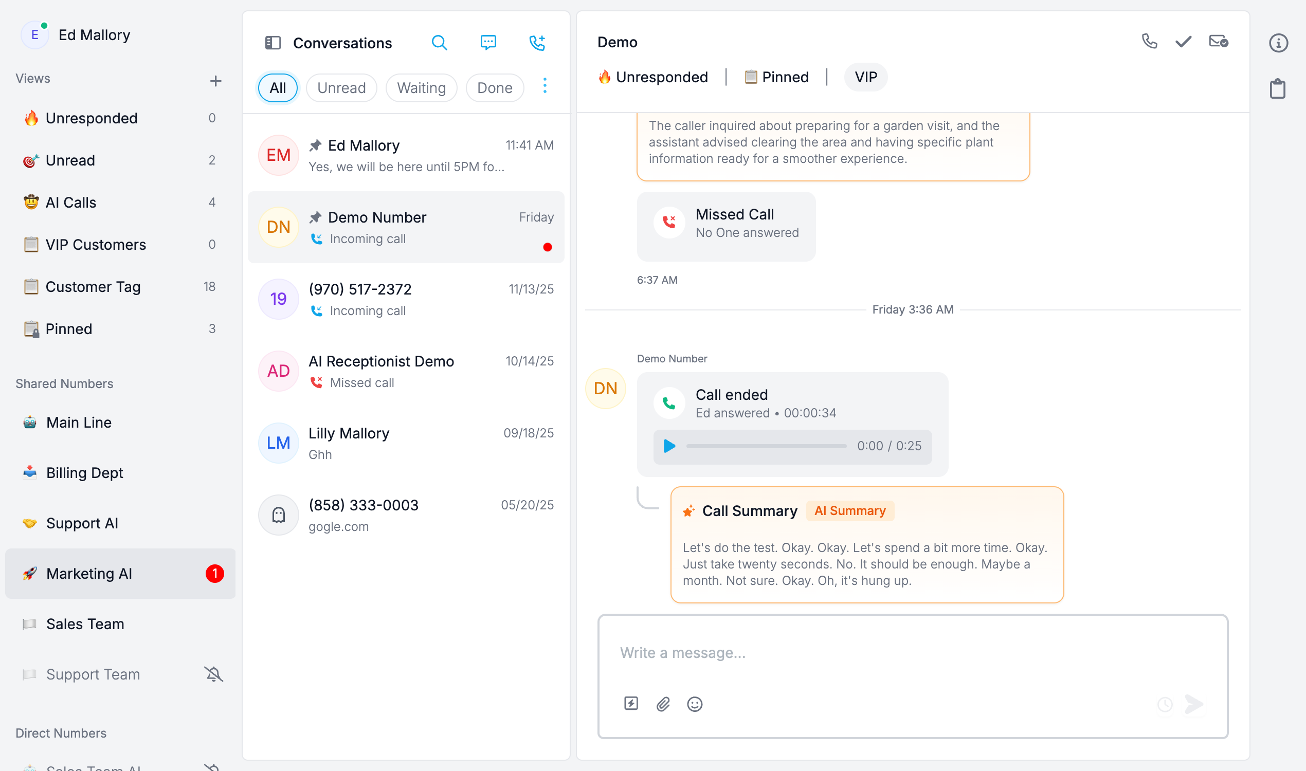
Task: Switch to the Unread filter tab
Action: tap(341, 88)
